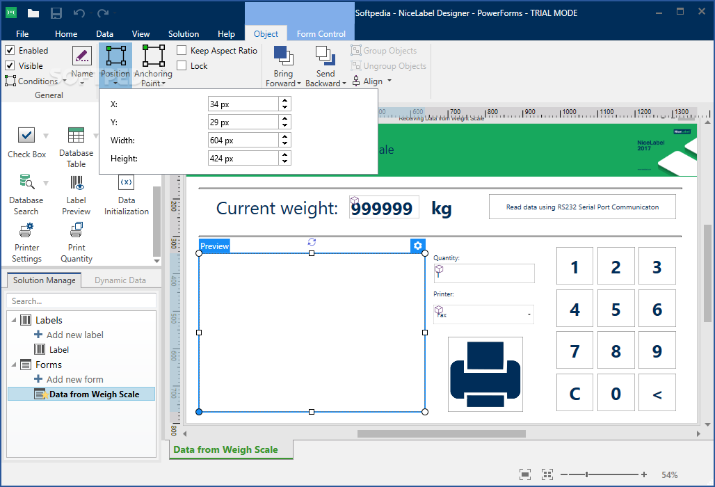Open file via folder icon in title bar
This screenshot has width=715, height=487.
pos(33,13)
